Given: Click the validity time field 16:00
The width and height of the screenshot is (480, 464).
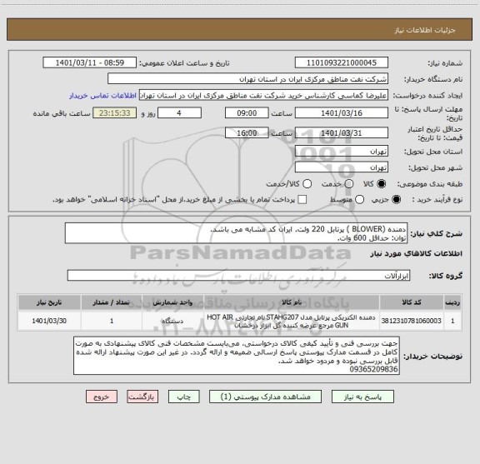Looking at the screenshot, I should (x=247, y=132).
